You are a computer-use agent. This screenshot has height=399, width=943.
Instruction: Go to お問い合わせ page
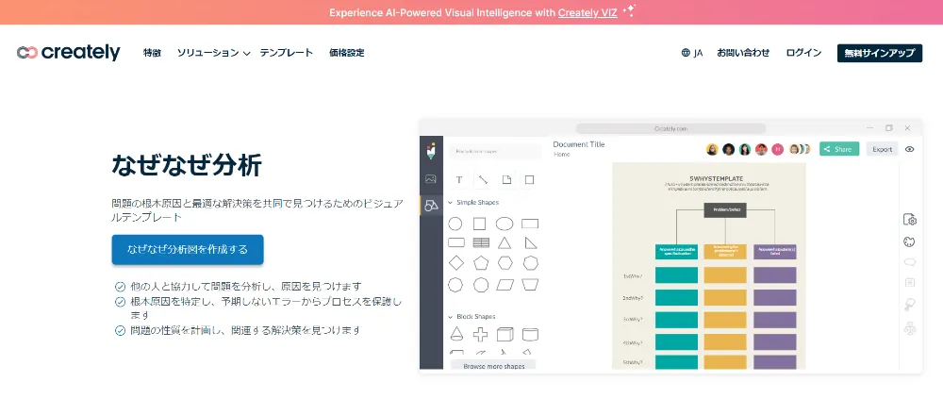pos(743,53)
